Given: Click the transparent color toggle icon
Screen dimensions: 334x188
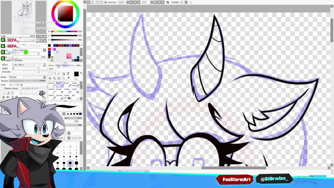Looking at the screenshot, I should (x=76, y=79).
